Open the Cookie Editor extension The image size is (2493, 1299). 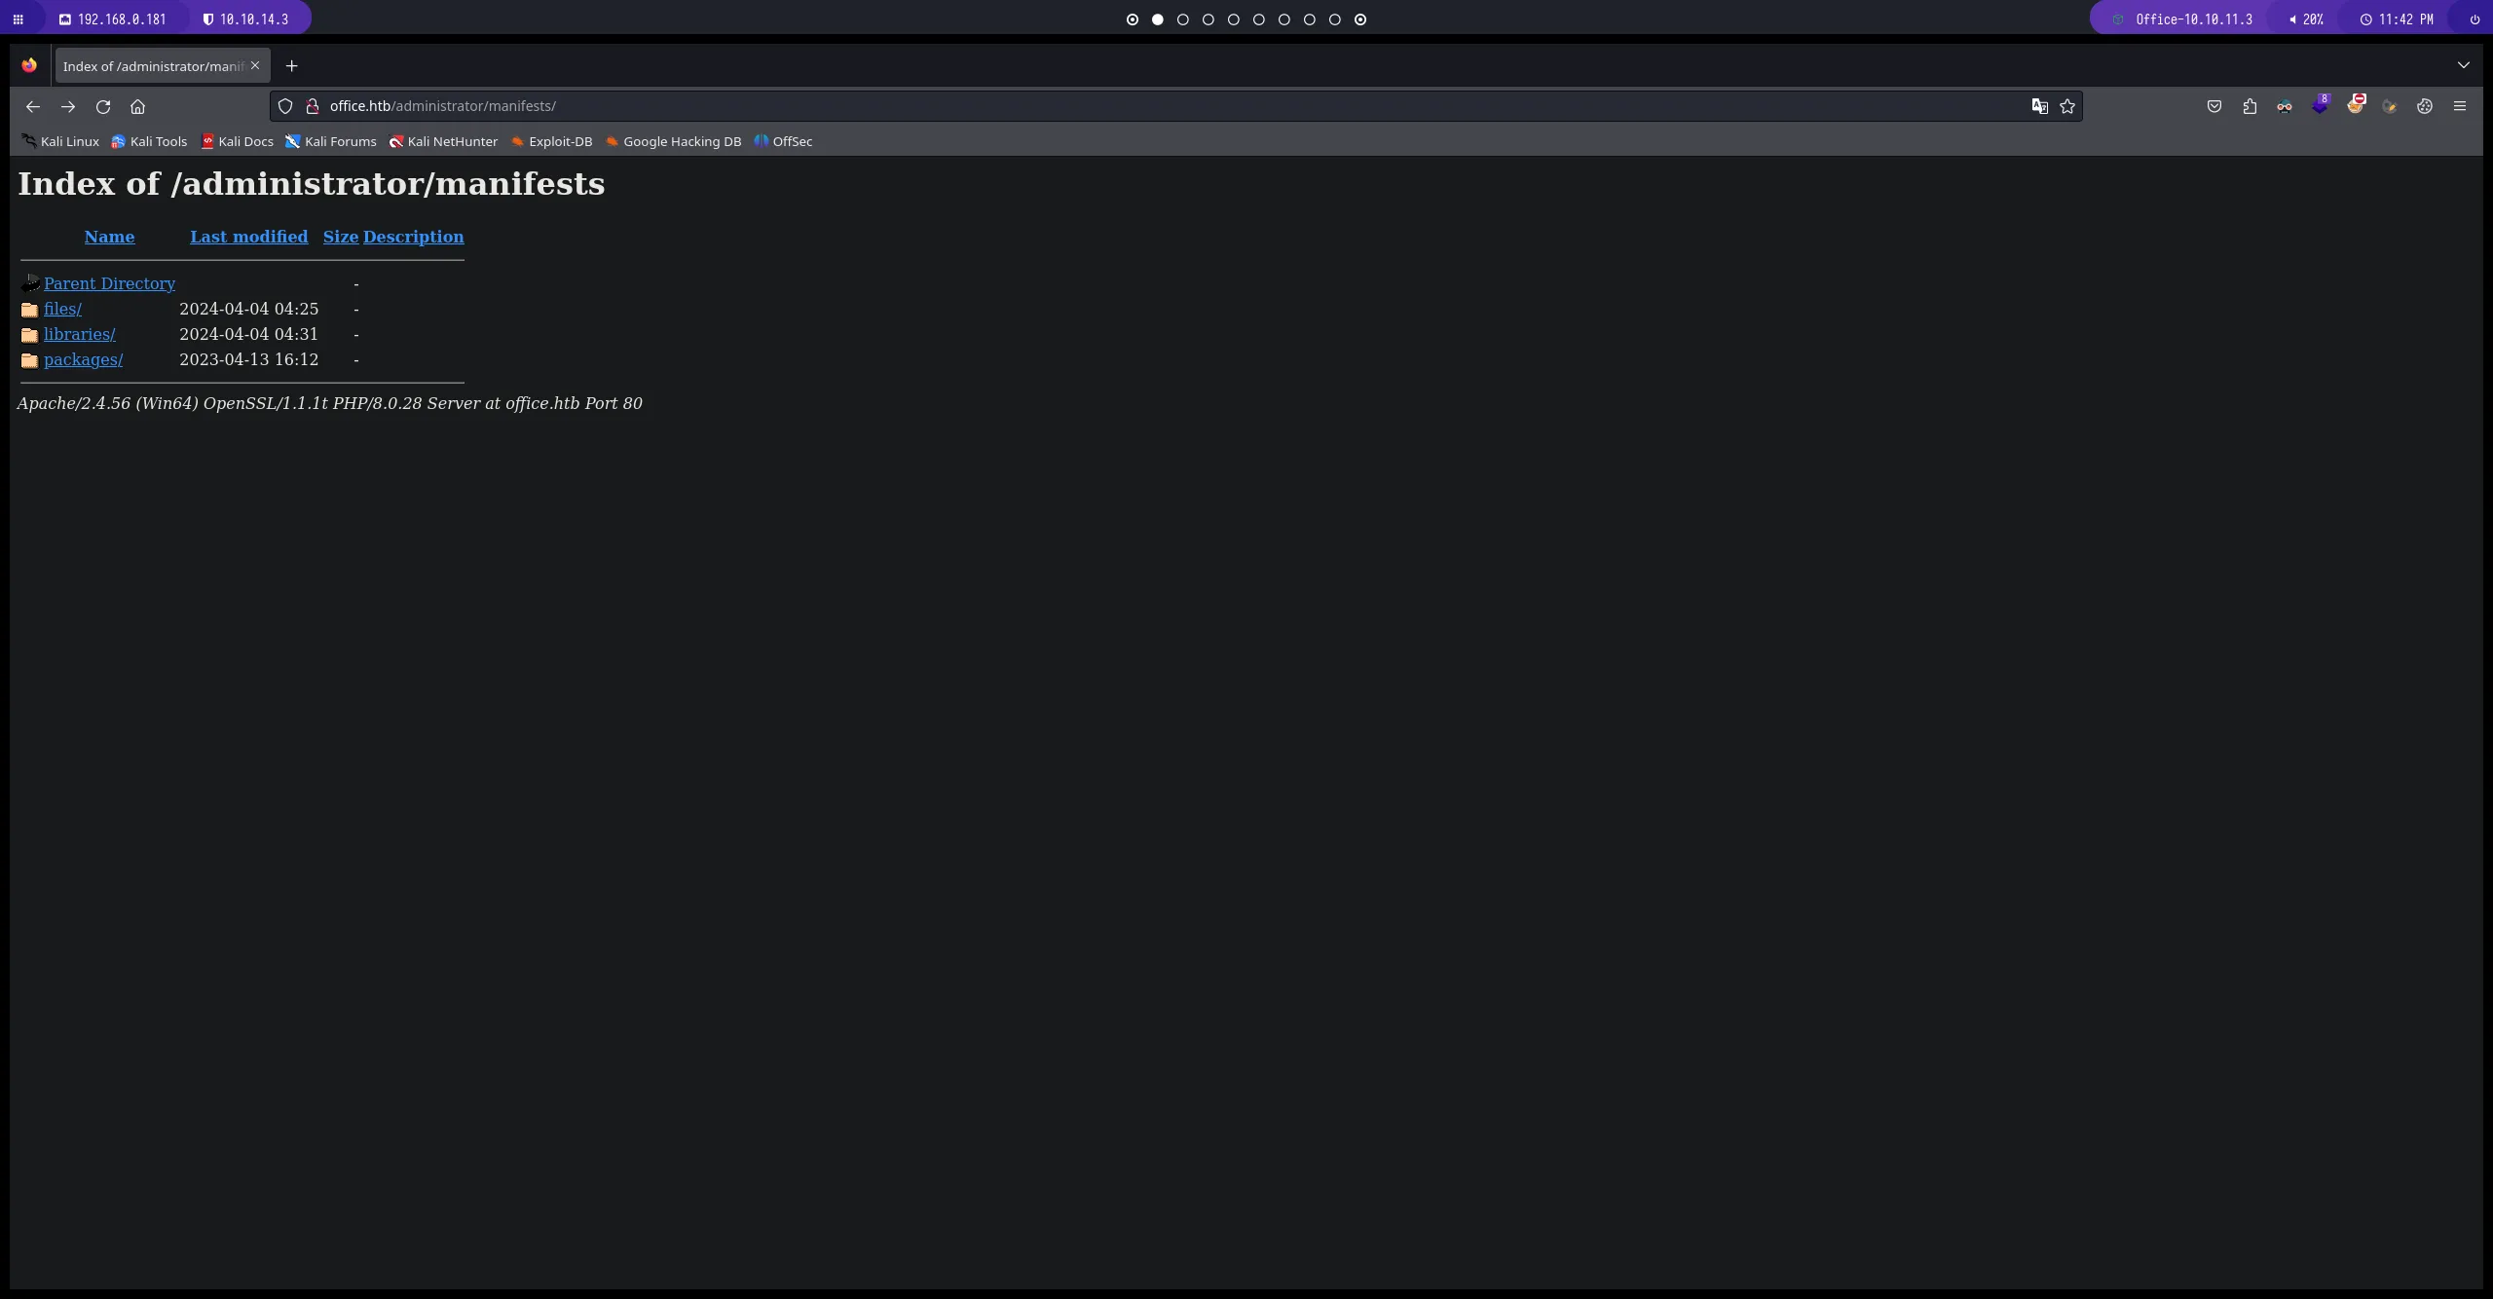[2425, 106]
